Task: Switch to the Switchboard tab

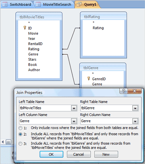Action: point(17,4)
